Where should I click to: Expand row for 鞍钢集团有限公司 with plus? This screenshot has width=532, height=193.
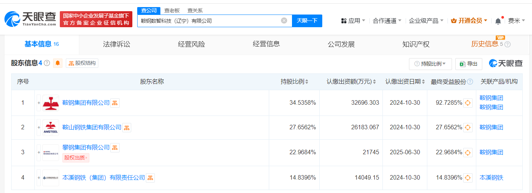coord(39,103)
